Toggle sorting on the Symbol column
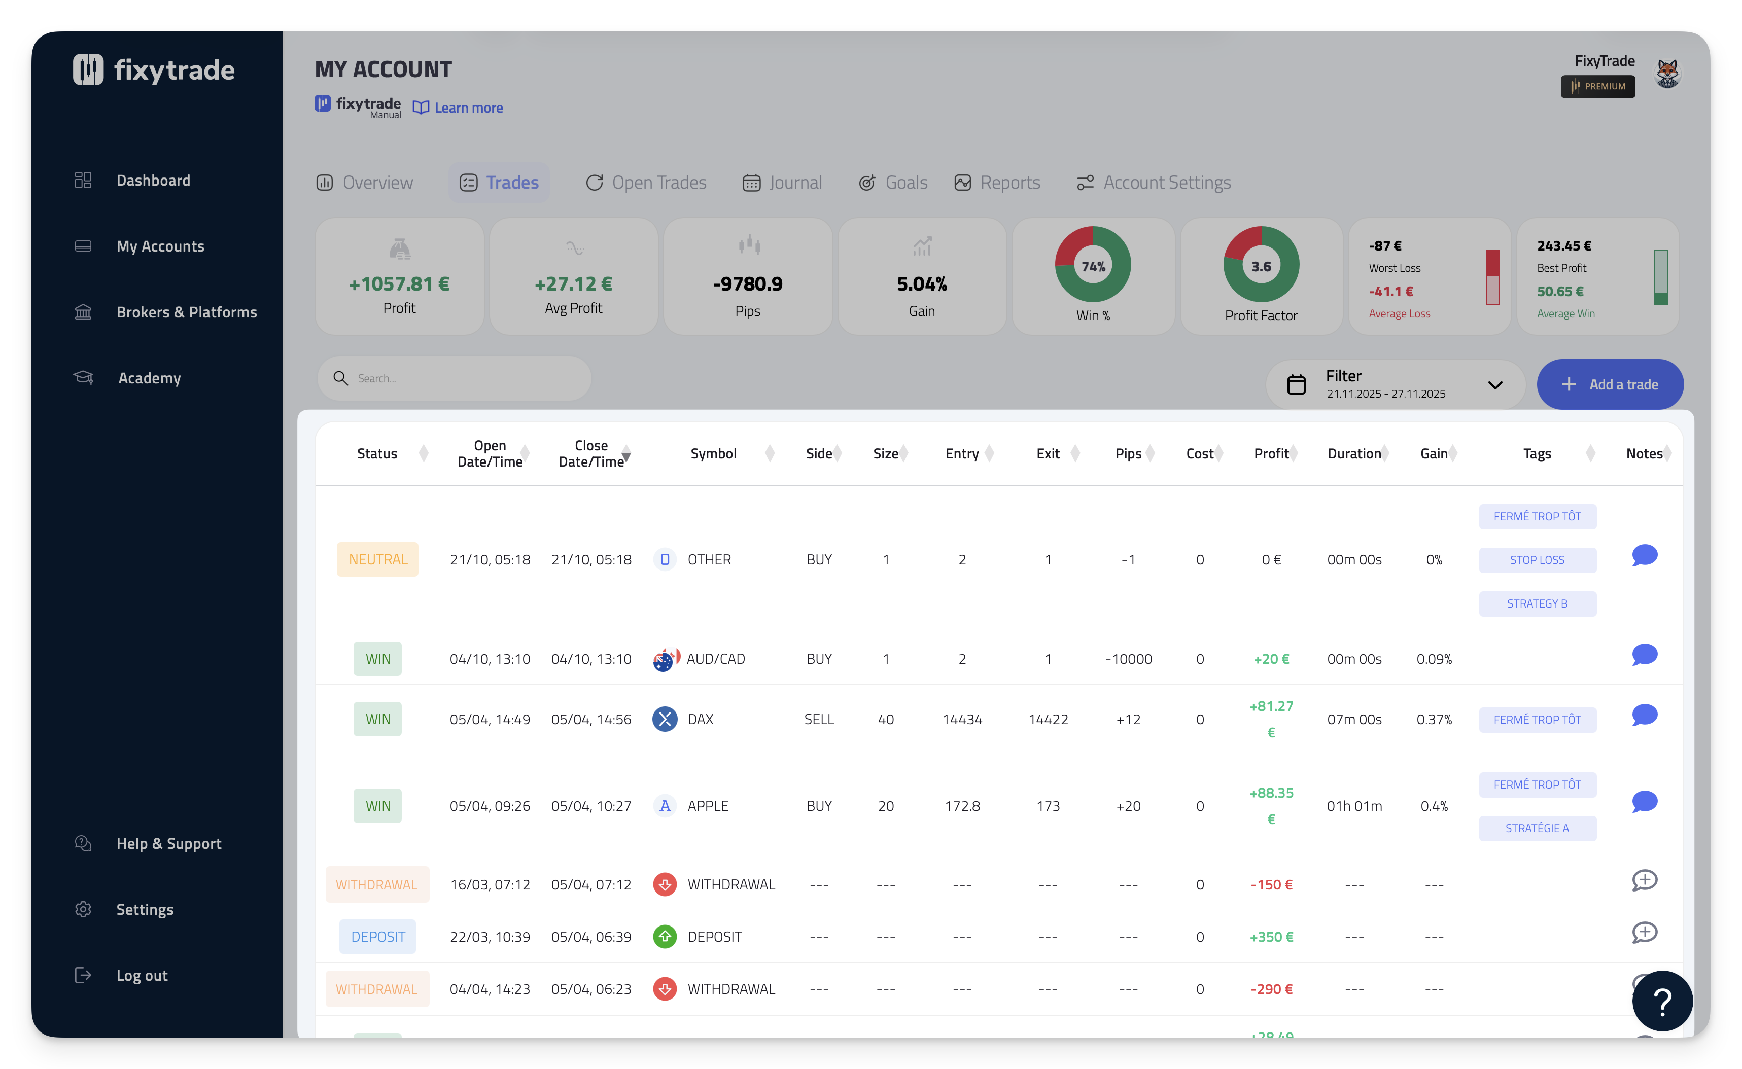 tap(770, 454)
